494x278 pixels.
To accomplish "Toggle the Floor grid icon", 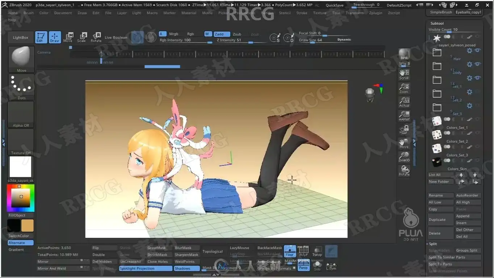I will click(290, 251).
